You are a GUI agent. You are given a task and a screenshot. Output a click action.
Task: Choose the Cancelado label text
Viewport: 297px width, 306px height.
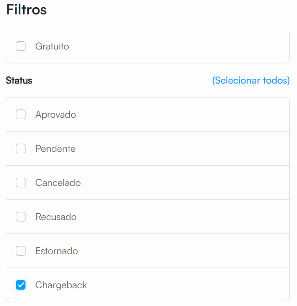pyautogui.click(x=58, y=183)
